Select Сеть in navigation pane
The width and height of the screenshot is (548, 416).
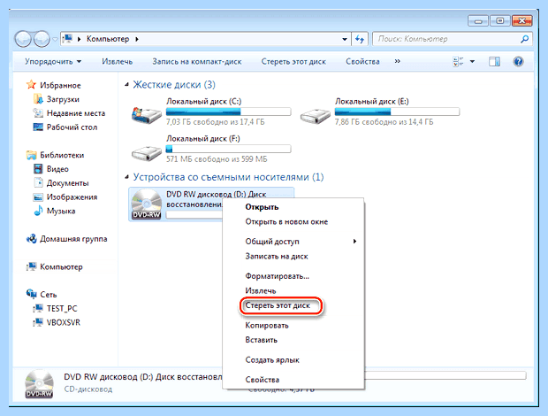[x=49, y=295]
